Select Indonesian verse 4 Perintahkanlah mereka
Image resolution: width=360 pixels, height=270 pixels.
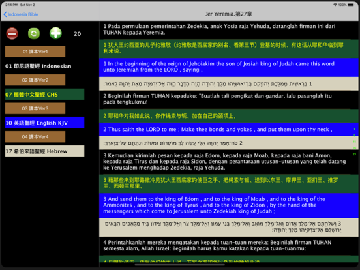point(228,246)
